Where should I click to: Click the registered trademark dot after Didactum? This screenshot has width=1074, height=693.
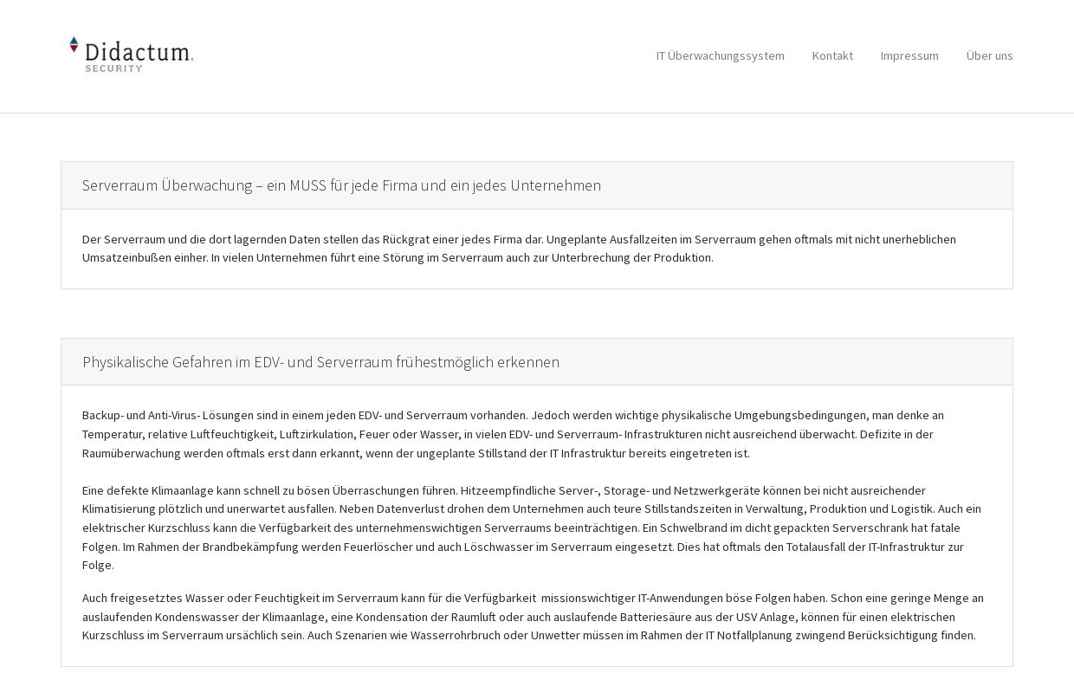tap(192, 58)
